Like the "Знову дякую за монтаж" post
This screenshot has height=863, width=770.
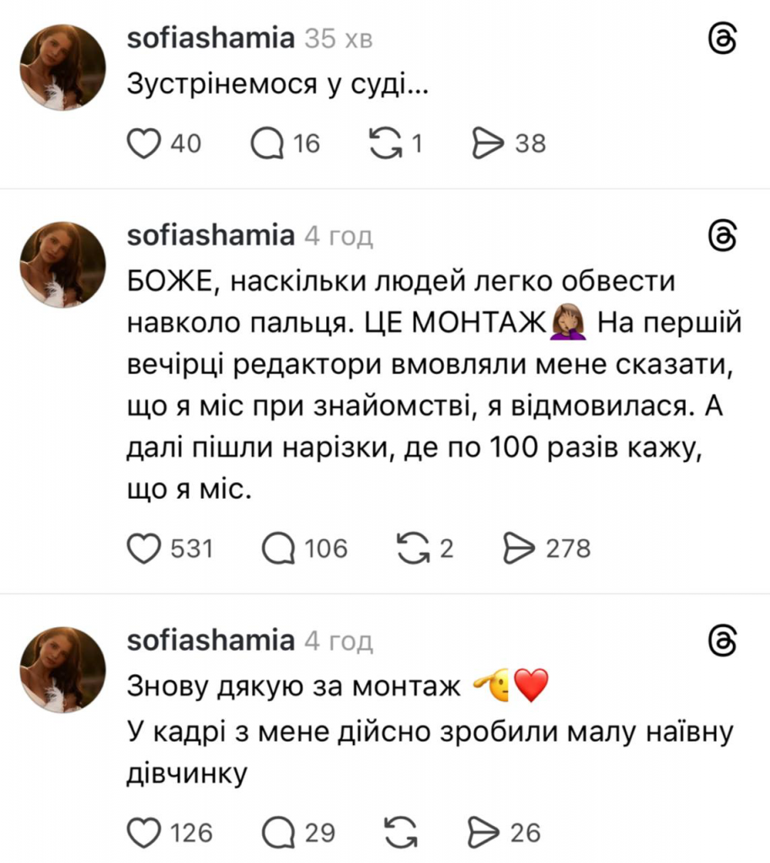click(146, 833)
